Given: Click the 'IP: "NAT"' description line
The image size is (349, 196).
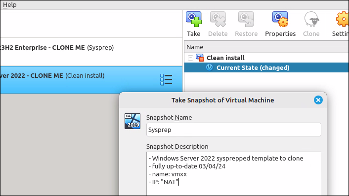Looking at the screenshot, I should tap(163, 182).
